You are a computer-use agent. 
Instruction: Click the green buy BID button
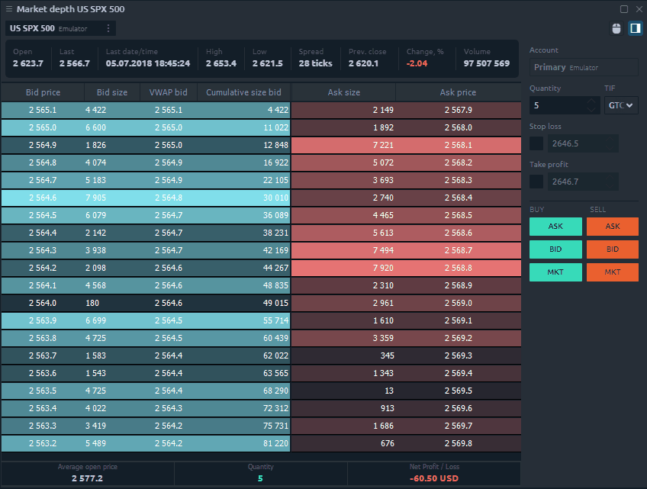pos(555,249)
